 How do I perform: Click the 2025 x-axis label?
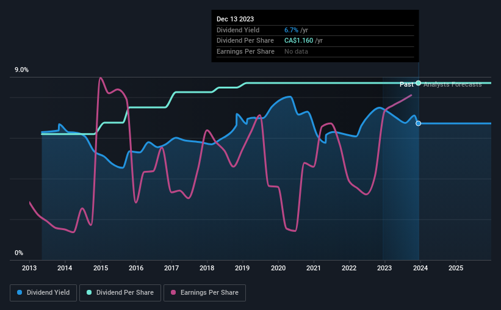[456, 268]
